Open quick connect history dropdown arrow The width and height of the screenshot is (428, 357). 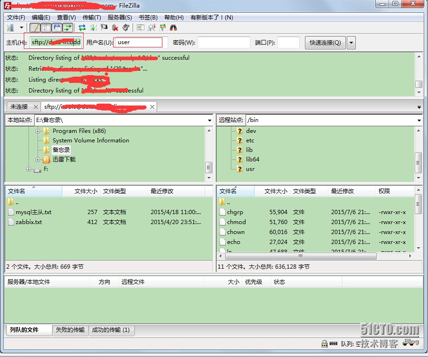click(x=352, y=43)
